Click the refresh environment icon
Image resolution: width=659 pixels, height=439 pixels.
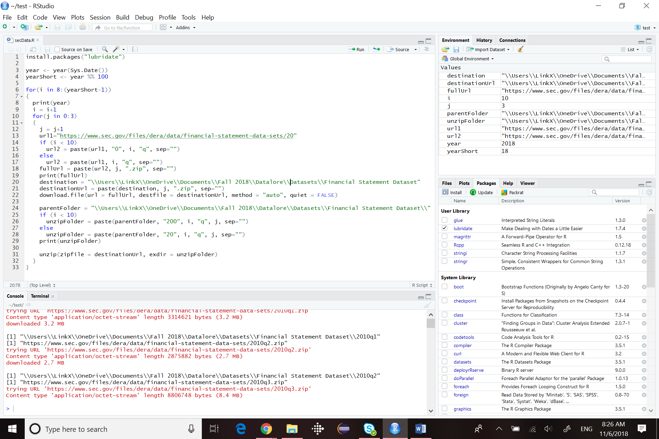(649, 49)
